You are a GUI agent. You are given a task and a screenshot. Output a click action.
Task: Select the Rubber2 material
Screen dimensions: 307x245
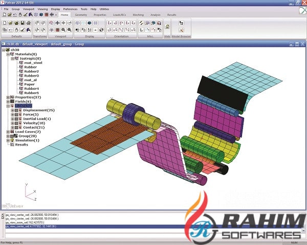(x=32, y=71)
